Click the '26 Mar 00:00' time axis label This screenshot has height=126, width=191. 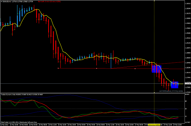pos(81,125)
